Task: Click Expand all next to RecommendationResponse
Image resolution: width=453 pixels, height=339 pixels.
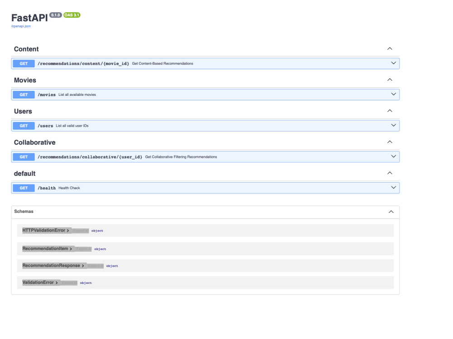Action: [95, 266]
